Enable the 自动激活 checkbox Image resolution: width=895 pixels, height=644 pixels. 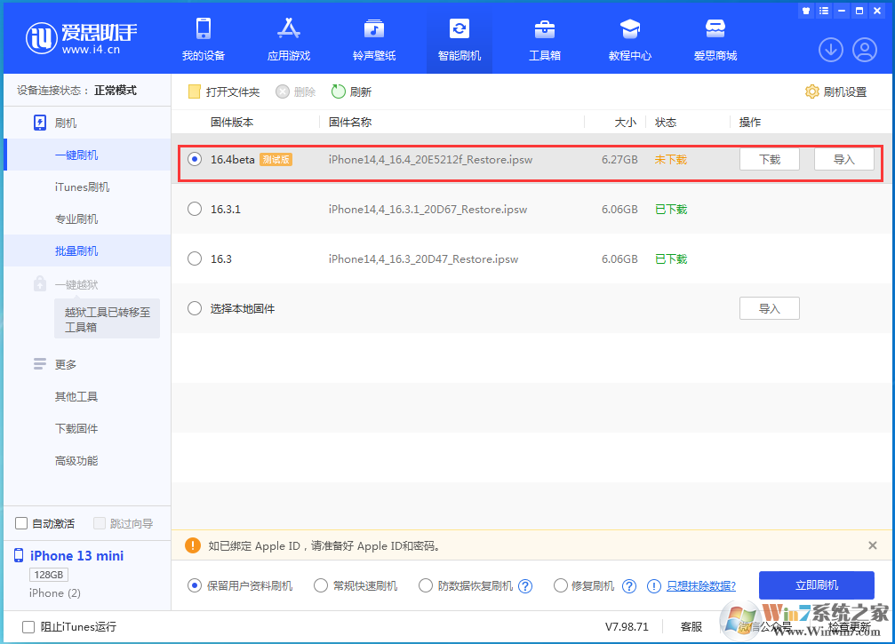21,523
